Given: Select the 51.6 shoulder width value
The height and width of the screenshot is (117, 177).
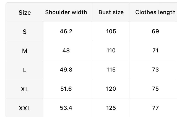Looking at the screenshot, I should pyautogui.click(x=66, y=89).
